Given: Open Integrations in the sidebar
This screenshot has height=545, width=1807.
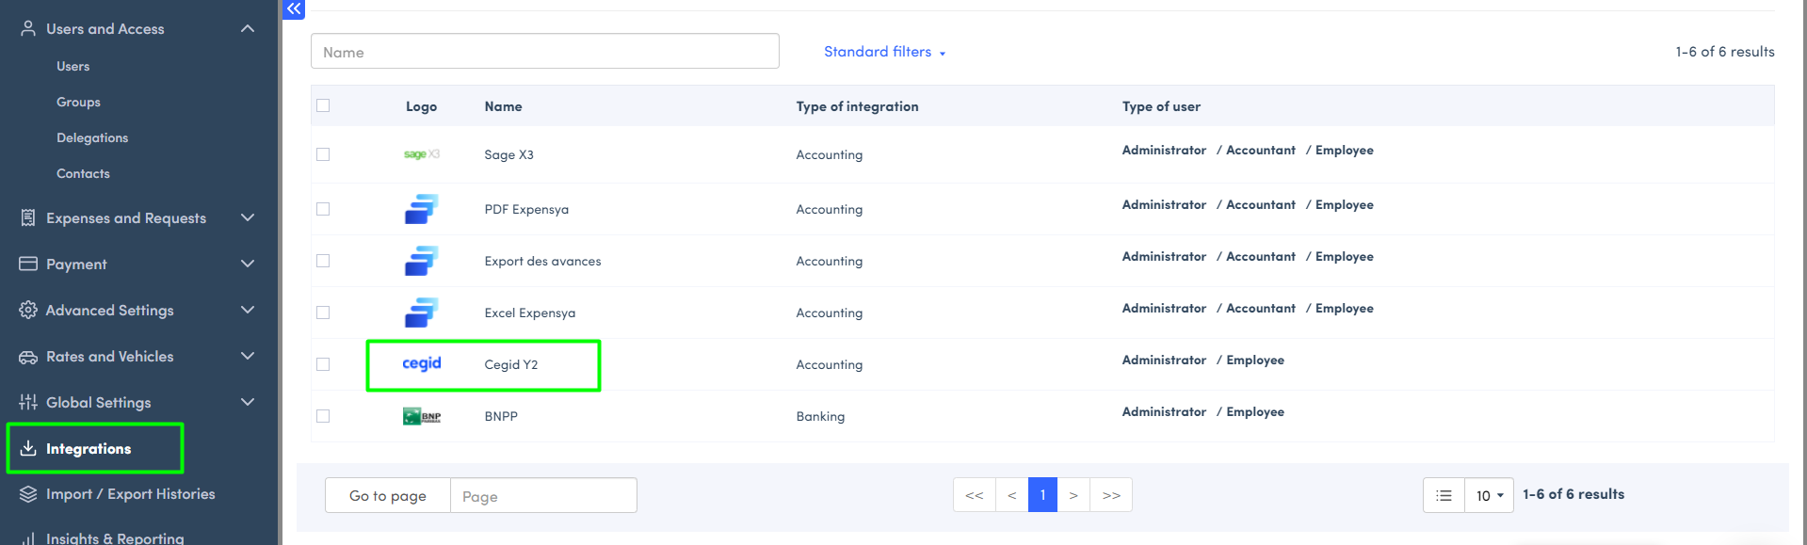Looking at the screenshot, I should 89,449.
